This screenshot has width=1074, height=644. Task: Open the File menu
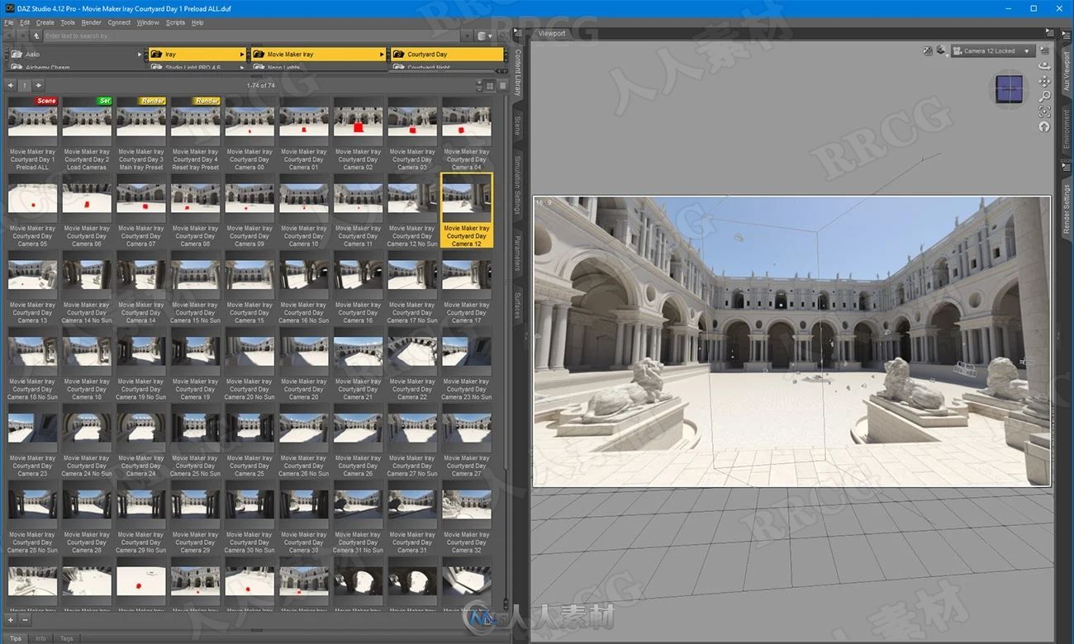pos(8,22)
